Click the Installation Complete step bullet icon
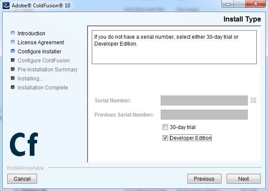Viewport: 268px width, 191px height. click(x=13, y=87)
